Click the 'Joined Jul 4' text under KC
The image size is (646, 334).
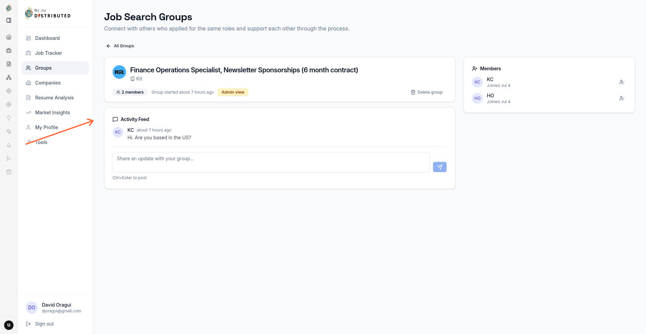[x=499, y=86]
